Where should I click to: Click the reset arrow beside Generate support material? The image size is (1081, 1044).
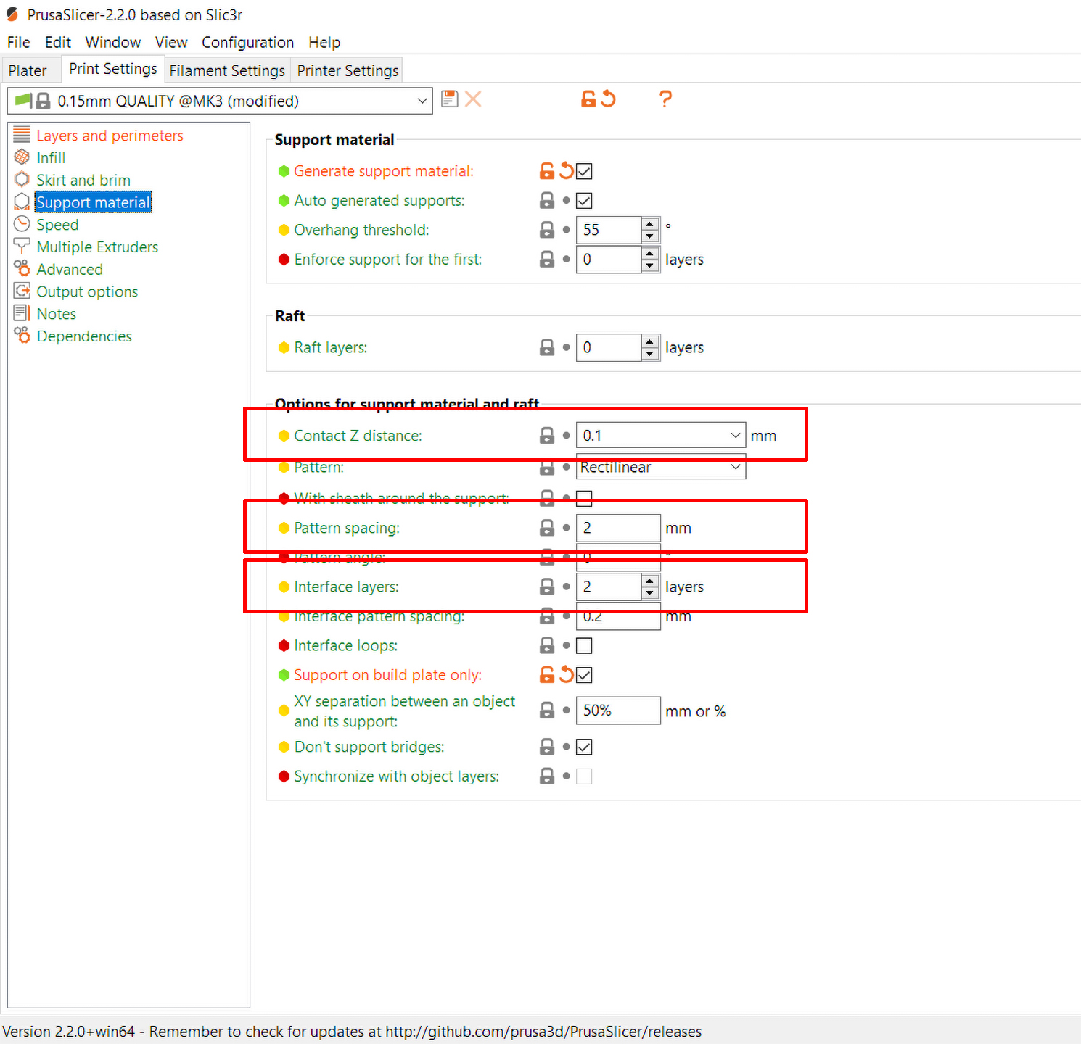coord(566,171)
